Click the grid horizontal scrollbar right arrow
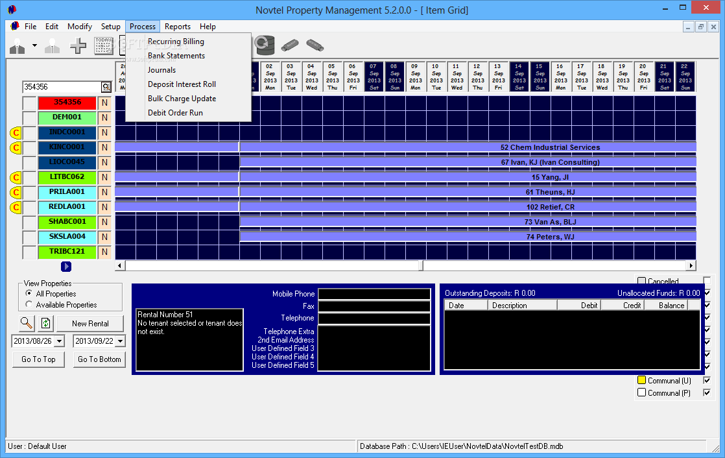 (691, 265)
